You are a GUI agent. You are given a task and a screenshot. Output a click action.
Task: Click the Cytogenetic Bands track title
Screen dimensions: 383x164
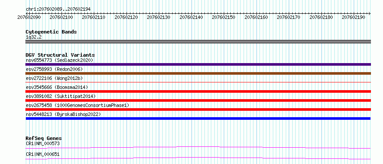click(x=51, y=32)
